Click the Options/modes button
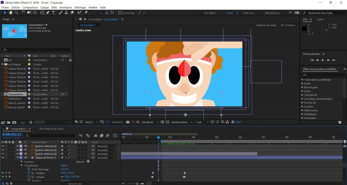 75,184
